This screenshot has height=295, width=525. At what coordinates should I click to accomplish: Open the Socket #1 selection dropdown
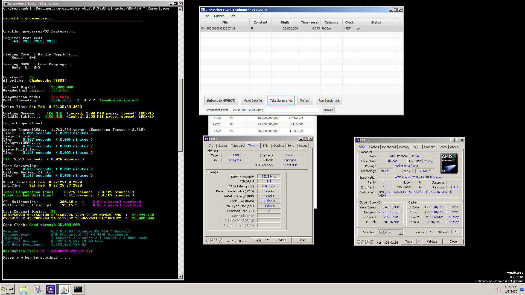tap(390, 232)
